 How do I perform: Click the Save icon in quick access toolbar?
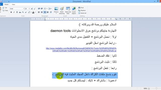coord(1,1)
